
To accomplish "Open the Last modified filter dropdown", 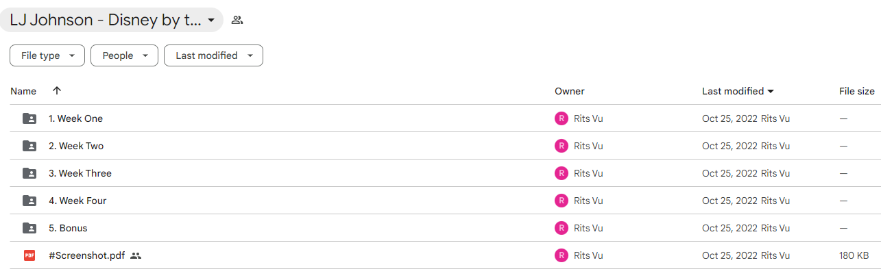I will pos(213,55).
